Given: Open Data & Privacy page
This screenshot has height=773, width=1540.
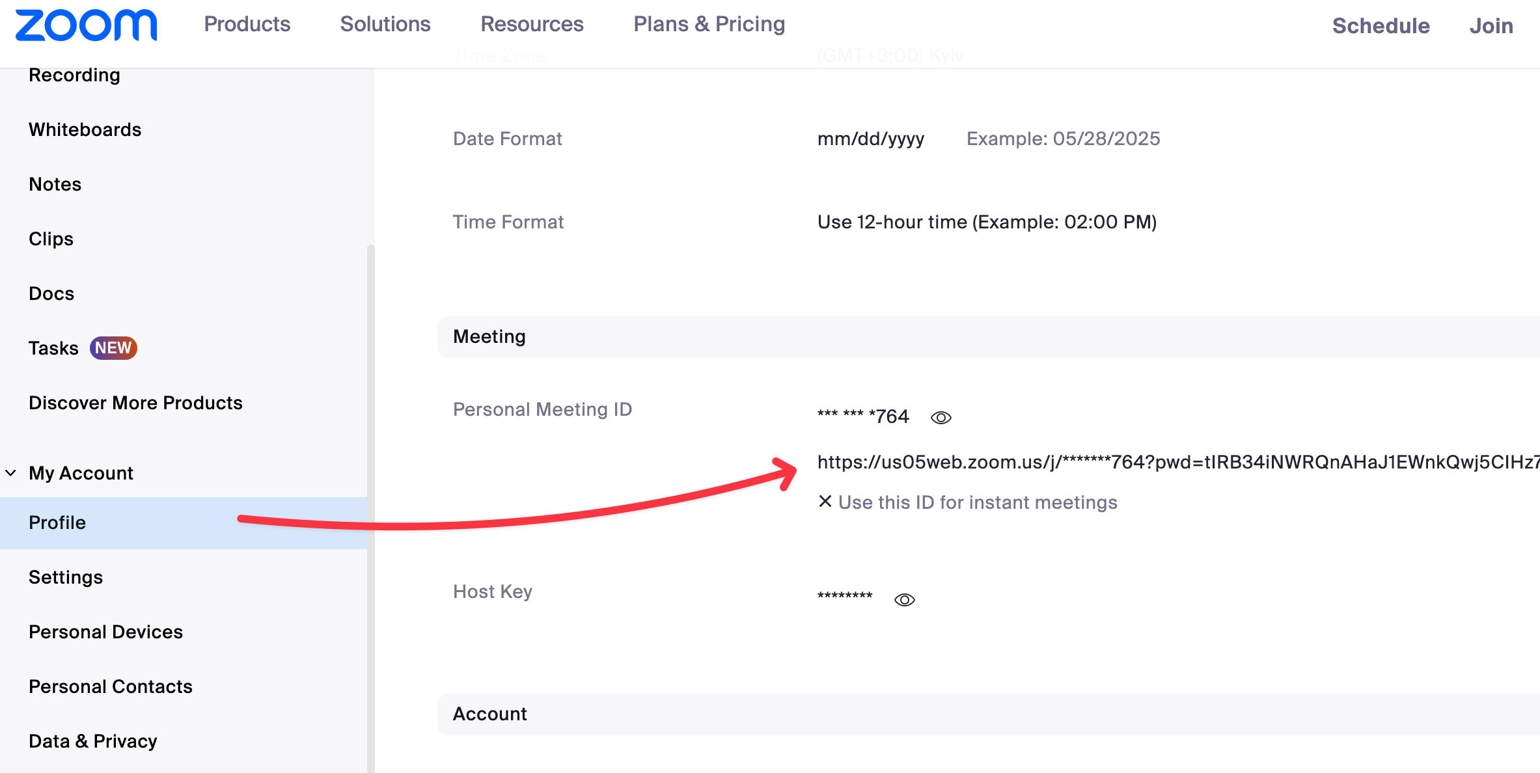Looking at the screenshot, I should pos(93,741).
